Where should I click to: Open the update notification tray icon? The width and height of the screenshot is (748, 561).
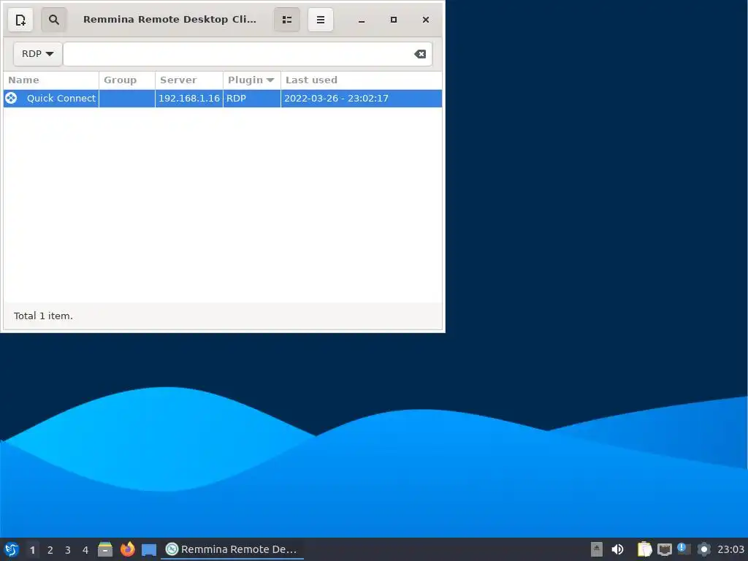point(684,549)
